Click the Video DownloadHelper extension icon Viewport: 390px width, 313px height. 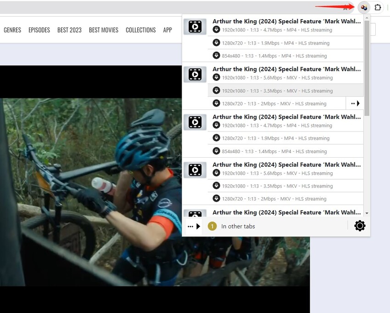coord(364,7)
